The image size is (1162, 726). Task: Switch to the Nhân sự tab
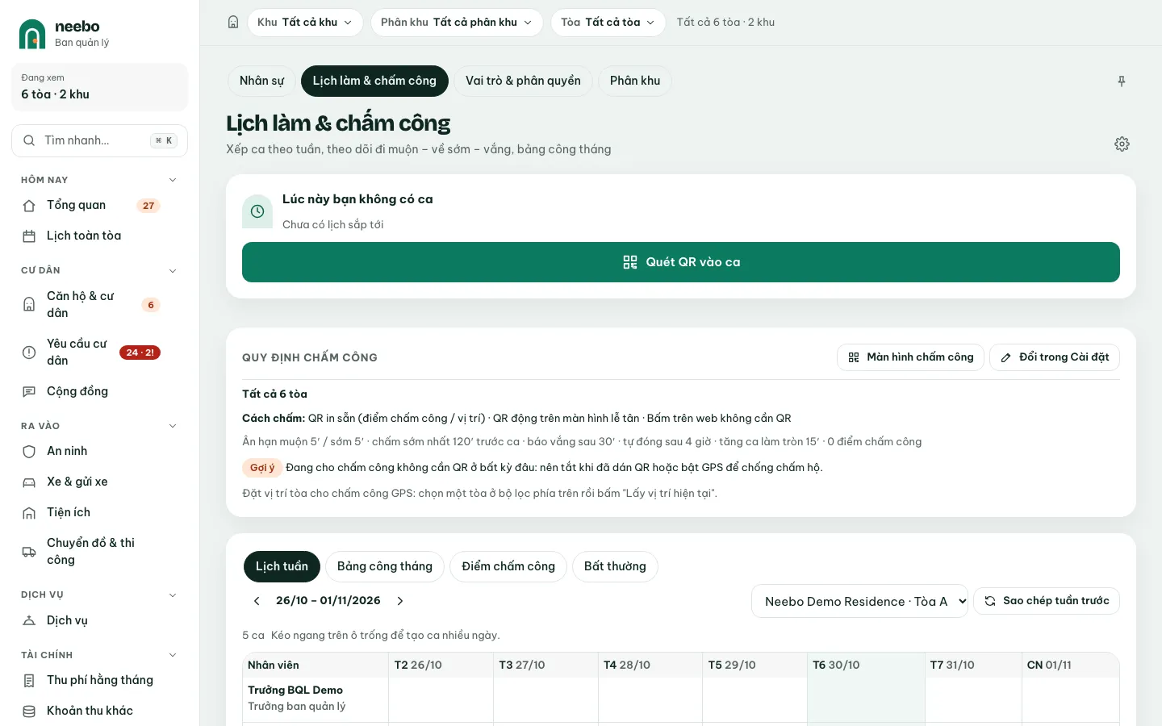click(x=262, y=81)
